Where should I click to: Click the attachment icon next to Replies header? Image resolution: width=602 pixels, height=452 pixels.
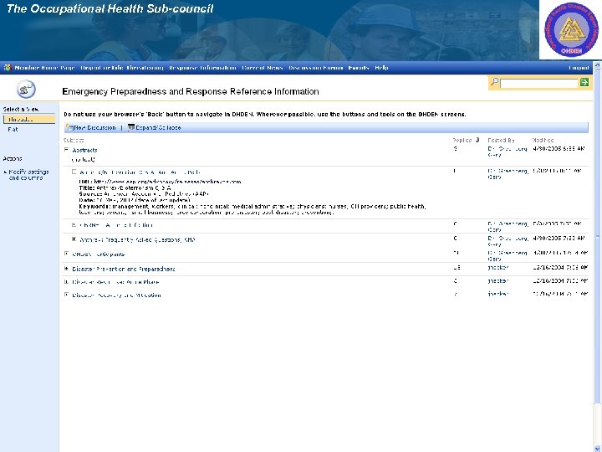477,140
